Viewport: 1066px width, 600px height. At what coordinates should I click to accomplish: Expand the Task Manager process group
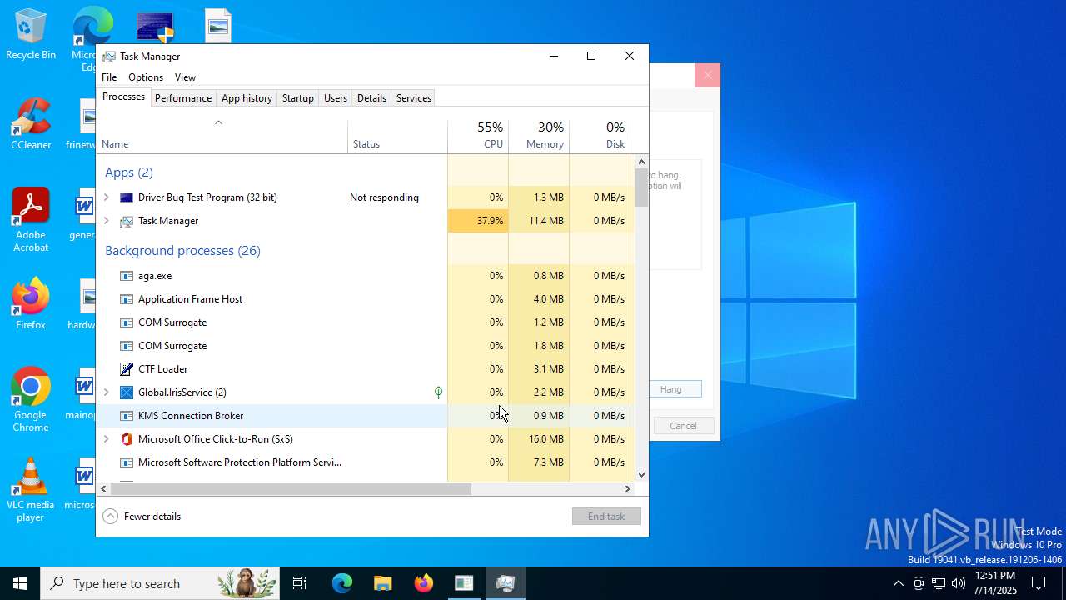pos(106,221)
